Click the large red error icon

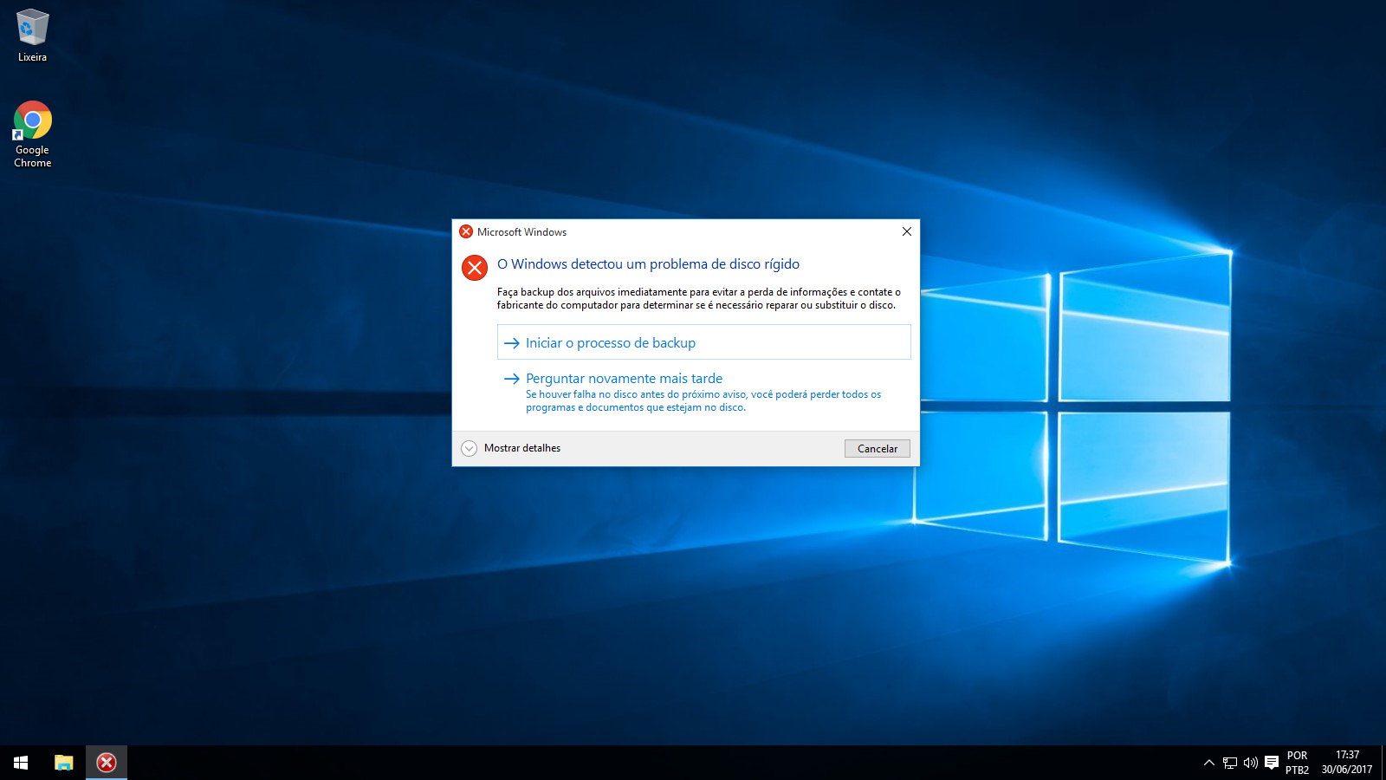(x=475, y=268)
